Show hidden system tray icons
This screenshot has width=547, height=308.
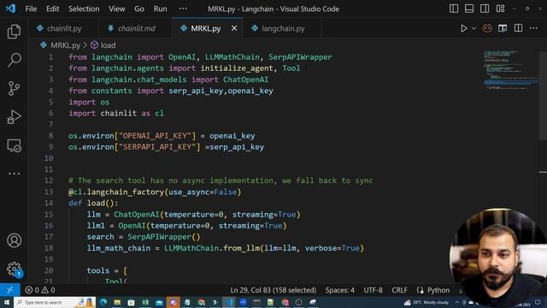click(457, 302)
